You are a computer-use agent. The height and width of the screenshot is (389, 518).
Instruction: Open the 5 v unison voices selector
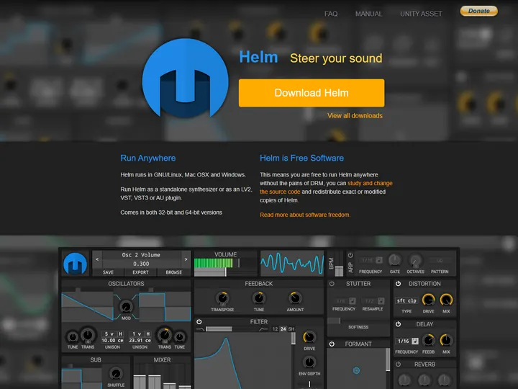coord(109,334)
